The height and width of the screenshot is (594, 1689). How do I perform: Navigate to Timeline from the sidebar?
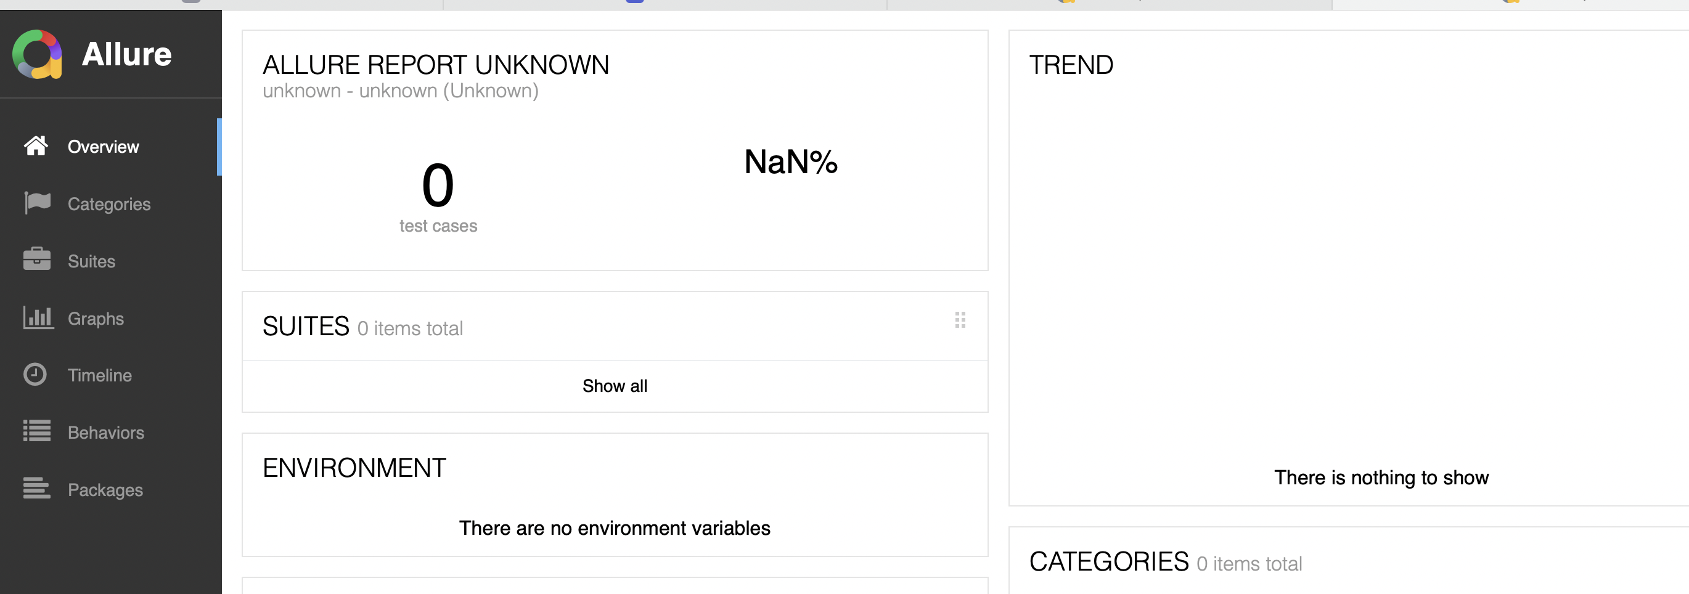[99, 375]
